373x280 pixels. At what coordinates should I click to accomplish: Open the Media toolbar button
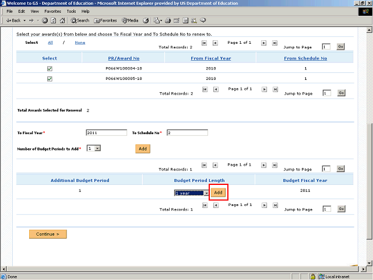[129, 20]
